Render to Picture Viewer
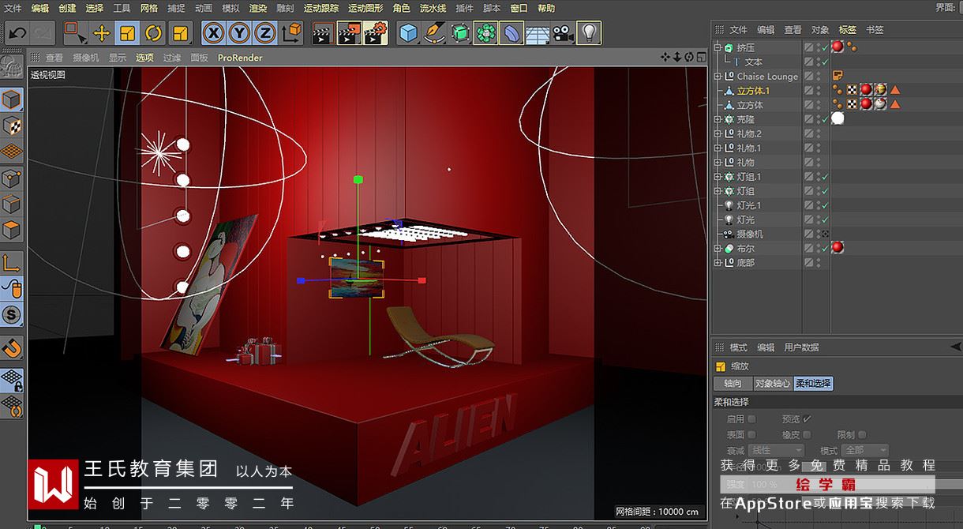 (349, 33)
